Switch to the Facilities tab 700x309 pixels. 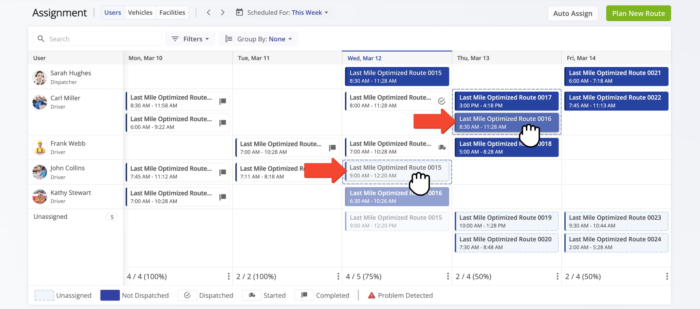pos(172,13)
